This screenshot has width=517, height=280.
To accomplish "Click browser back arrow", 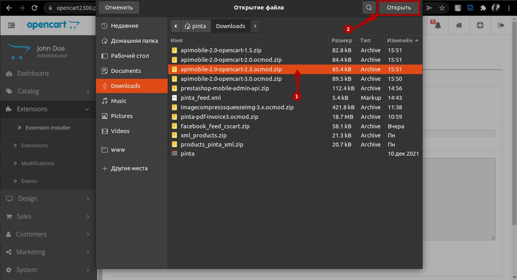I will tap(9, 8).
